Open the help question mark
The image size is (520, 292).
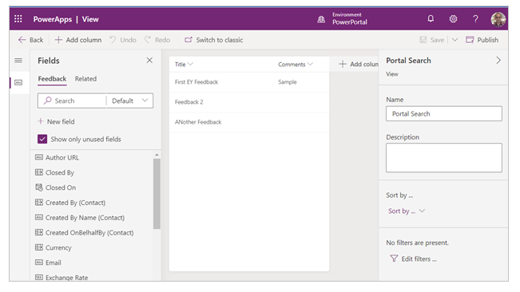point(475,19)
